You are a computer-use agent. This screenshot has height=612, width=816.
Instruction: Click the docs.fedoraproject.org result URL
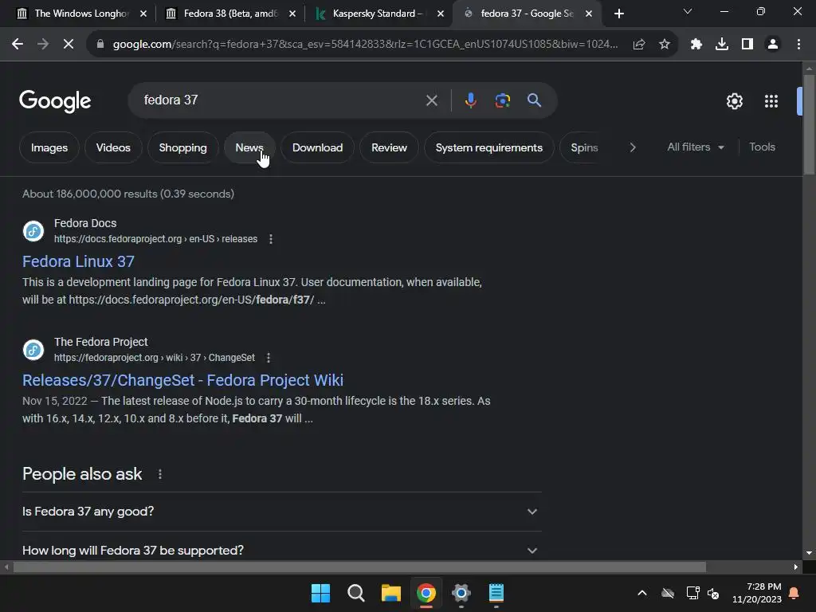[x=155, y=239]
